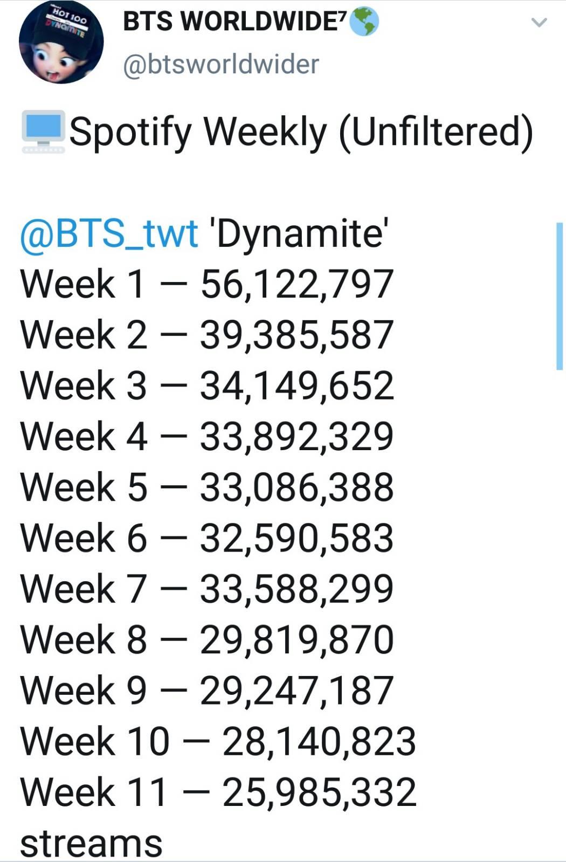Image resolution: width=566 pixels, height=862 pixels.
Task: Click the Week 6 — 32,590,583 line
Action: [207, 537]
